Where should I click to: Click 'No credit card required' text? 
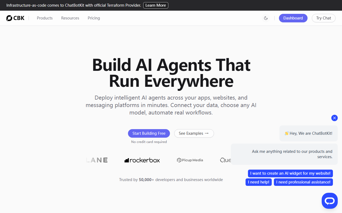(x=149, y=142)
